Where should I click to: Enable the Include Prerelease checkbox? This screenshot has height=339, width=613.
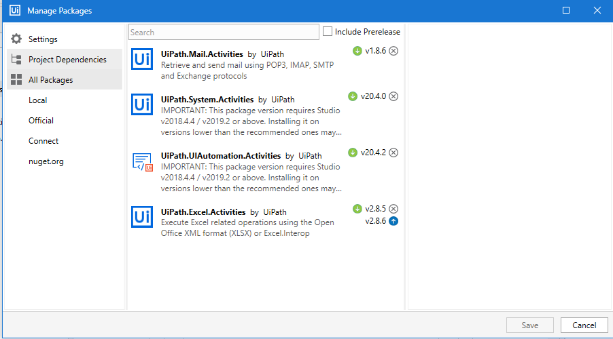pyautogui.click(x=328, y=32)
